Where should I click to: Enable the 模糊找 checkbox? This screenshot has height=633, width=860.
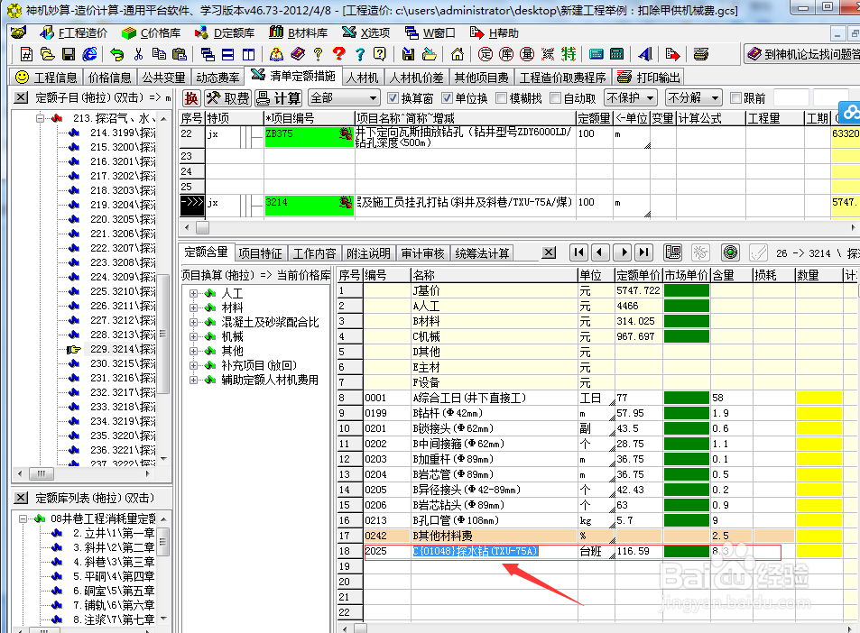[501, 98]
